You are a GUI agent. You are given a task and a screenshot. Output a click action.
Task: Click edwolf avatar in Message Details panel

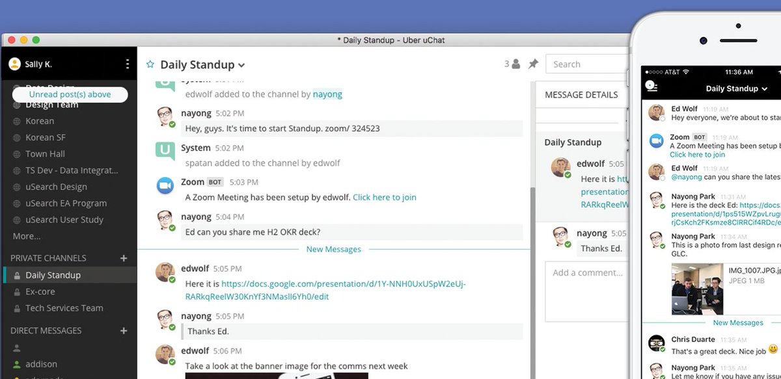tap(561, 168)
